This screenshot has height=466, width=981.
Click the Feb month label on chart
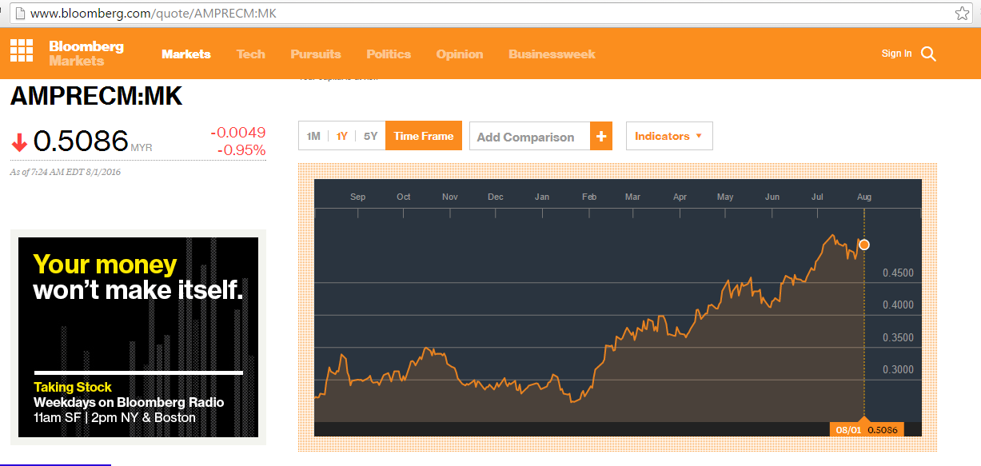point(589,197)
